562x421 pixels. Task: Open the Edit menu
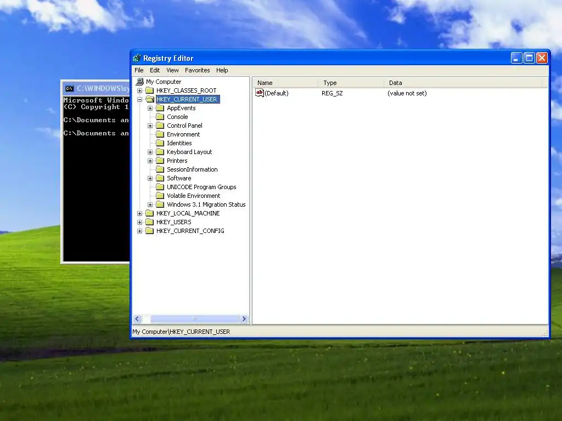pyautogui.click(x=155, y=70)
